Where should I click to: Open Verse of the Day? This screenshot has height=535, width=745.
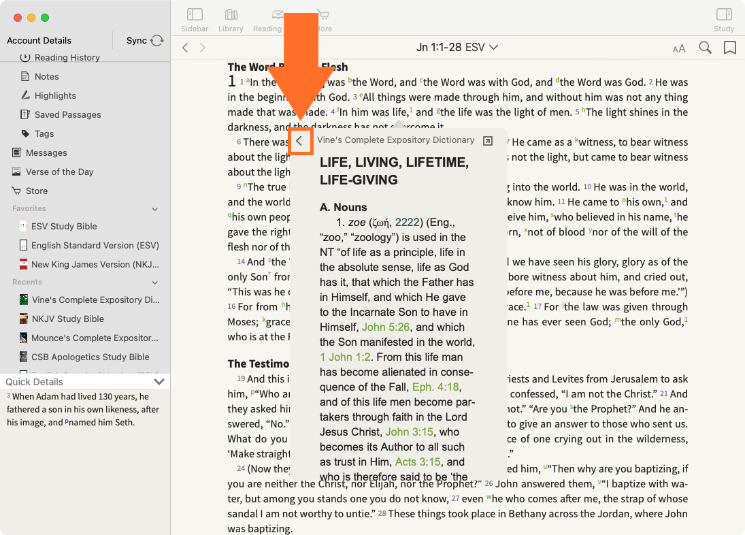[x=59, y=172]
